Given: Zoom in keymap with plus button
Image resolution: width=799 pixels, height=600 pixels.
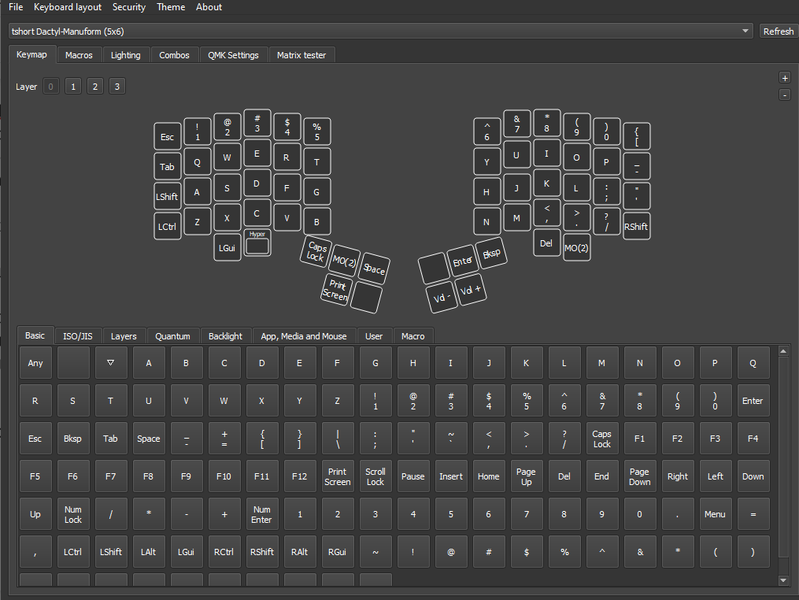Looking at the screenshot, I should (x=785, y=78).
